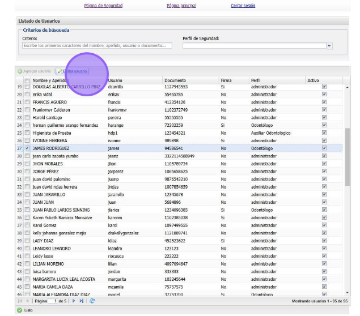Open the Página de Seguridad link
Viewport: 360px width, 316px height.
(103, 6)
